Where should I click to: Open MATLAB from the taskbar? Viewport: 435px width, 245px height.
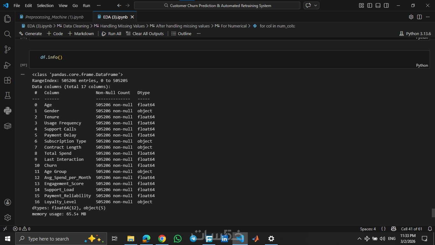256,239
